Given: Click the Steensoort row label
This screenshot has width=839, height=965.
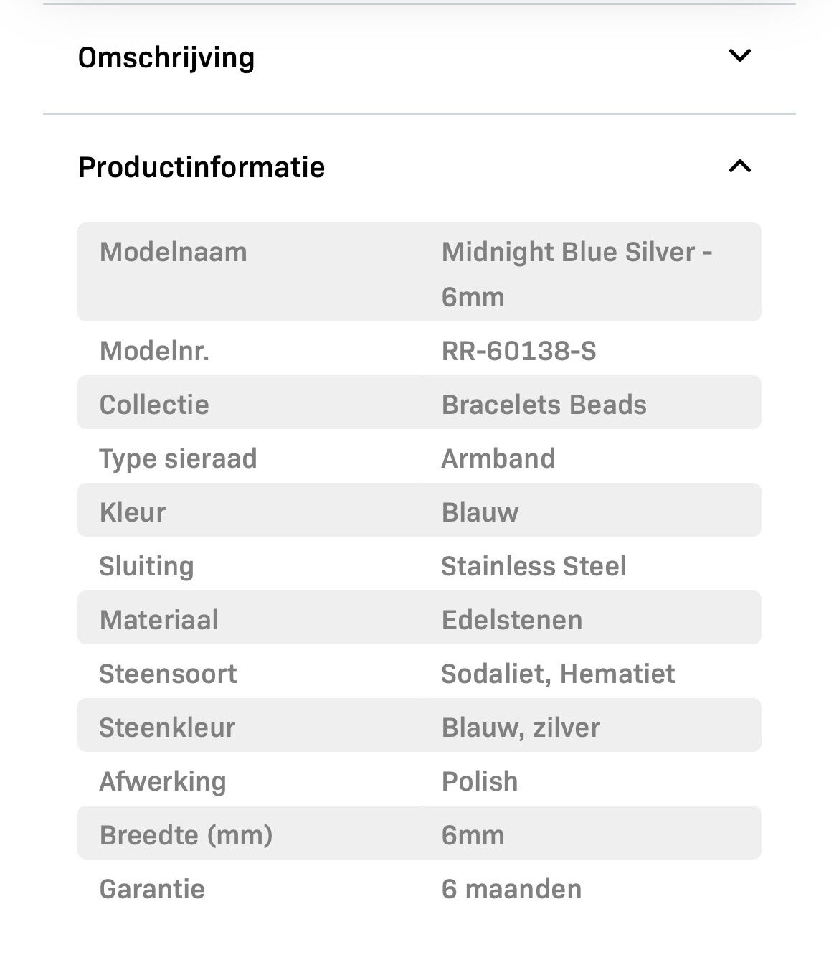Looking at the screenshot, I should [x=168, y=674].
